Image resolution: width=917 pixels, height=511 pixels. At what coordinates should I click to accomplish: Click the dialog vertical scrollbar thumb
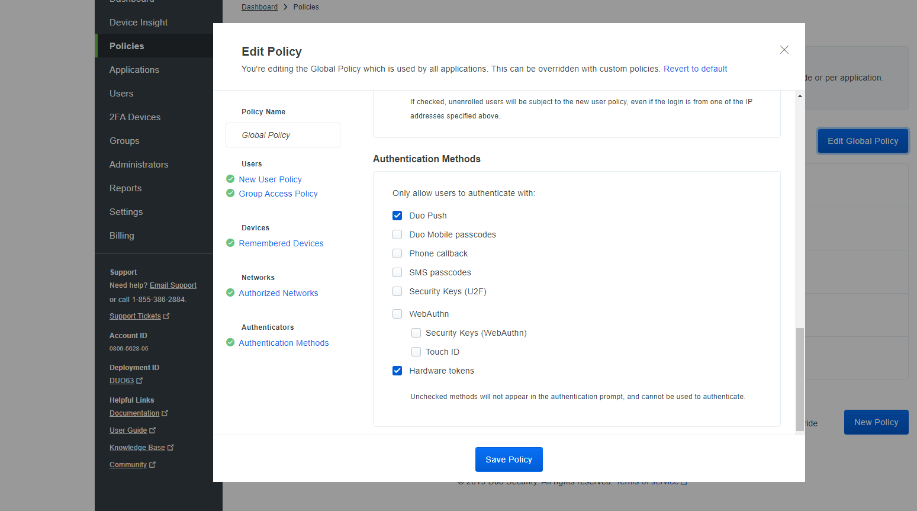800,379
